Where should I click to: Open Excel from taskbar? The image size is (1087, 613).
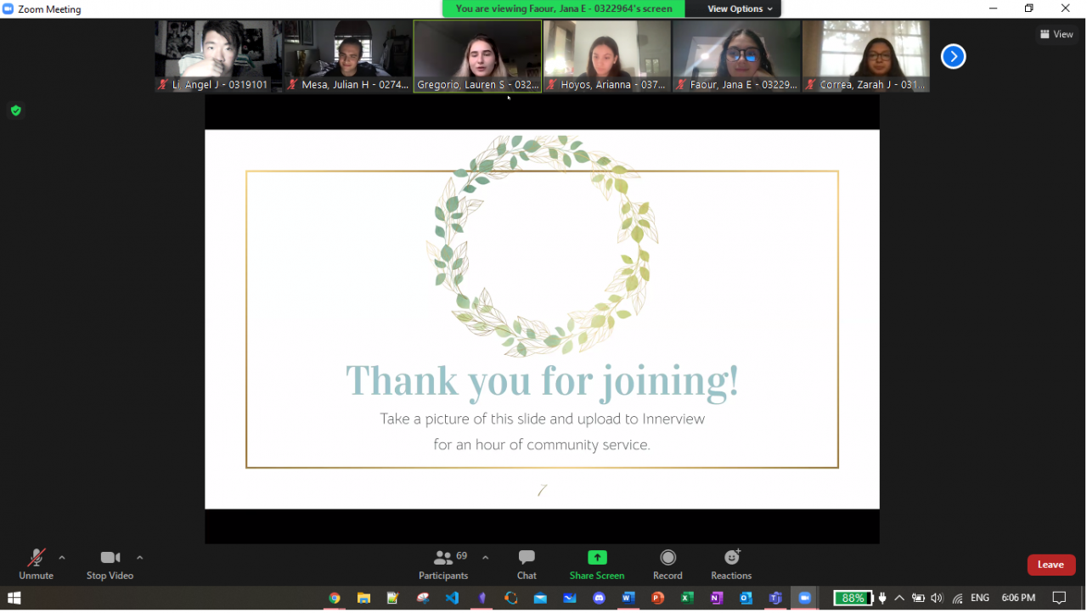tap(687, 599)
